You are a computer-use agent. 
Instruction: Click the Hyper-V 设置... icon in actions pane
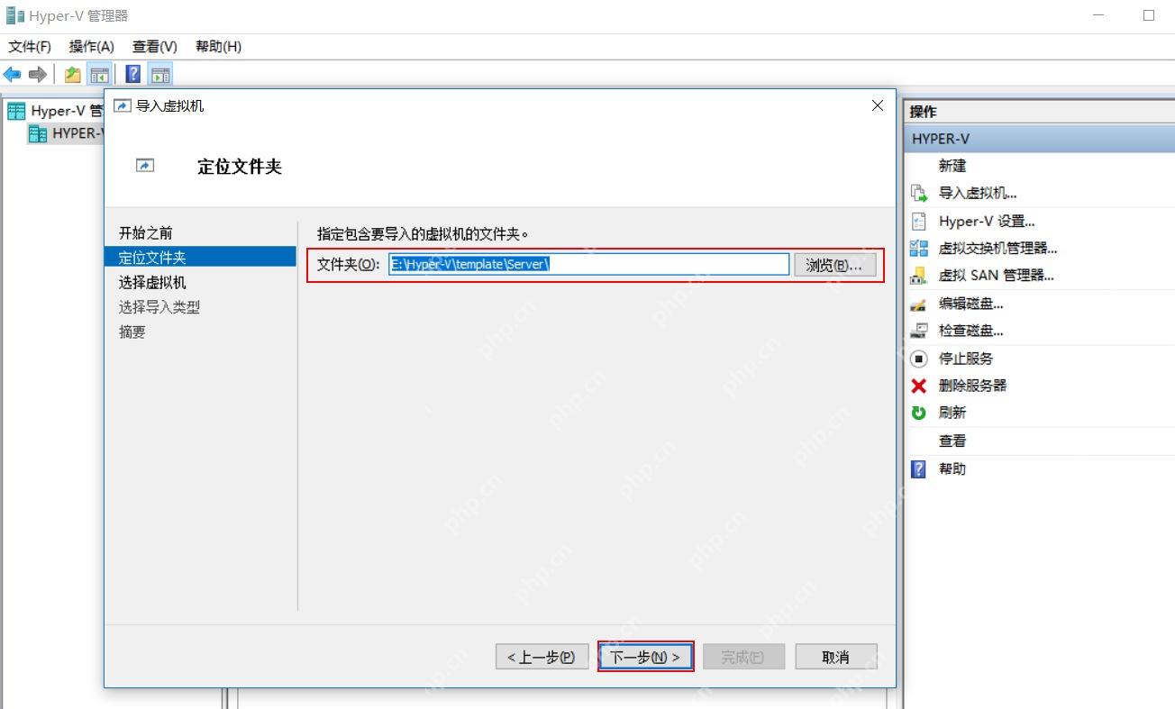[919, 221]
